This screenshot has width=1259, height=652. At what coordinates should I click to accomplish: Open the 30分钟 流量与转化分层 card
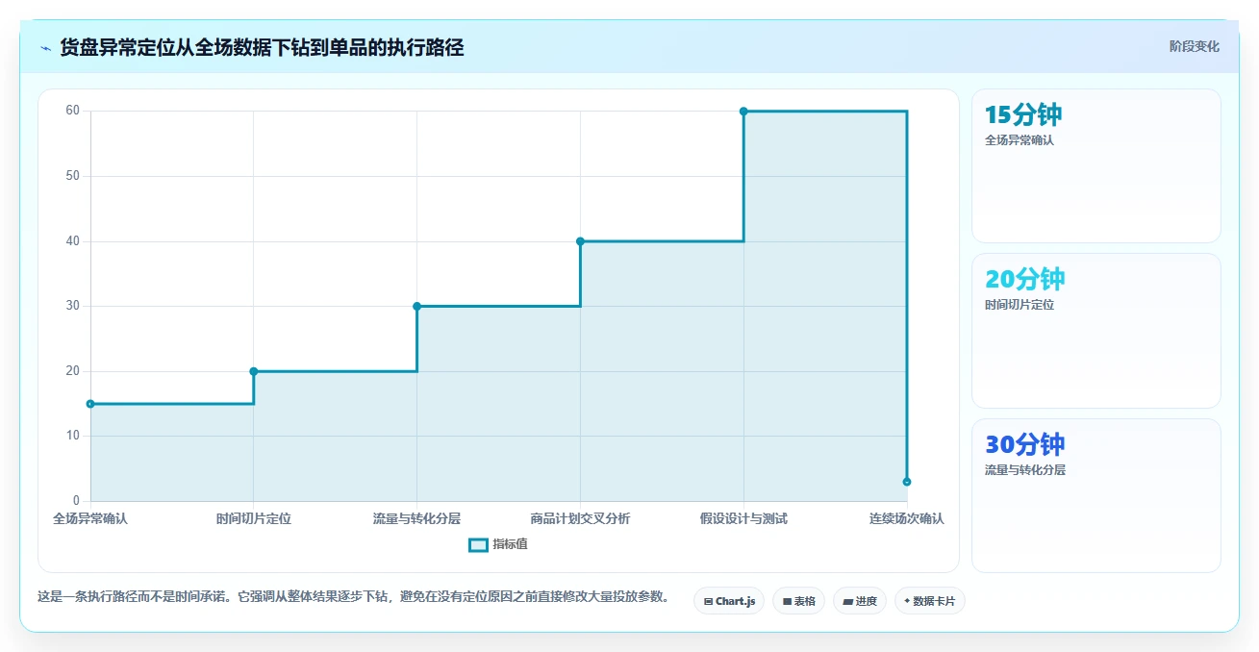1096,496
